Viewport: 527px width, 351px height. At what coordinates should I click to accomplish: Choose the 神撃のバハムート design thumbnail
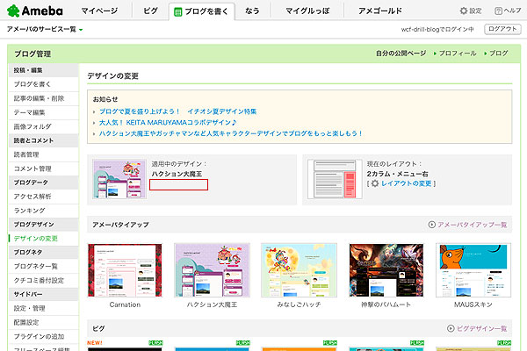click(386, 270)
